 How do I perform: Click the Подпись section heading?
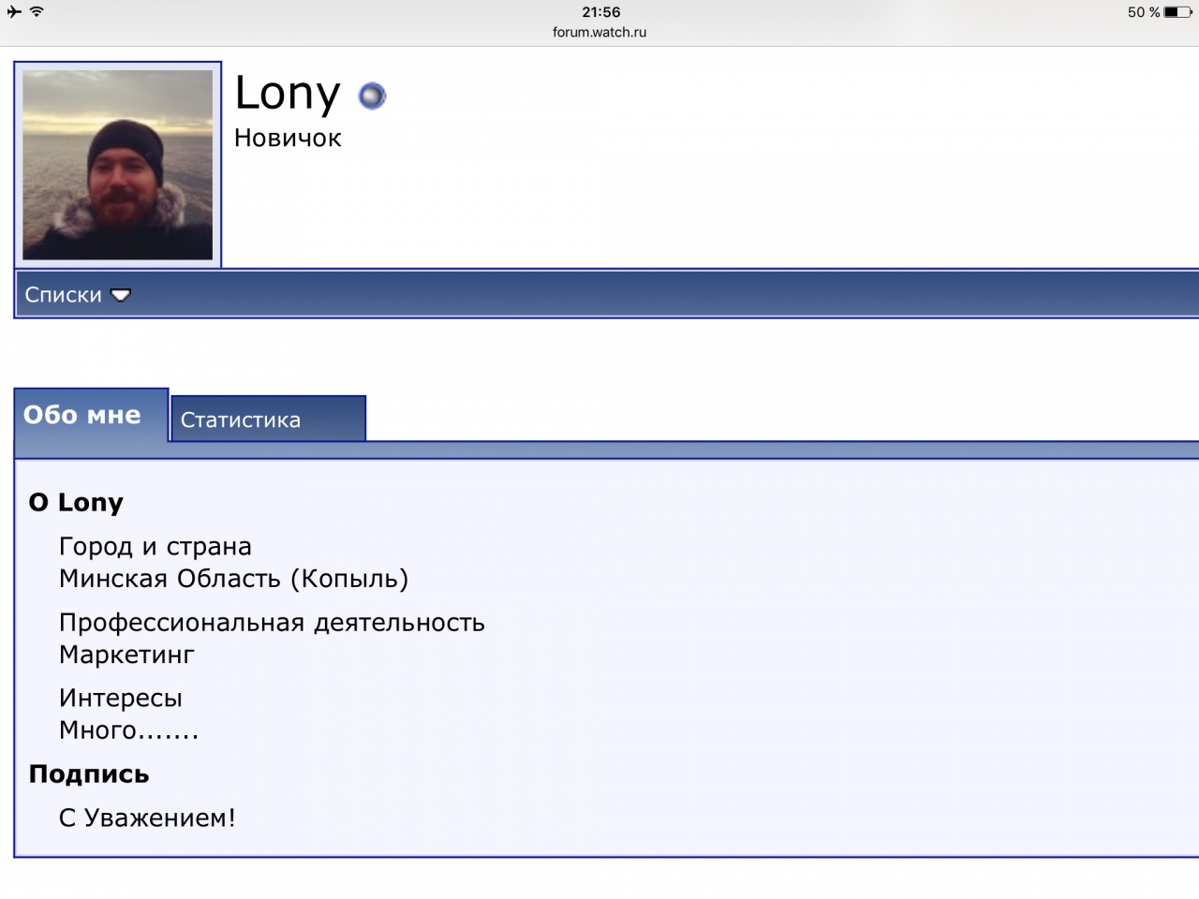(89, 774)
